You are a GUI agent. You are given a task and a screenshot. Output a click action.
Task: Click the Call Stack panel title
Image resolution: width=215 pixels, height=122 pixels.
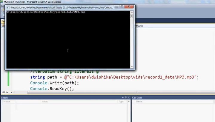(137, 98)
